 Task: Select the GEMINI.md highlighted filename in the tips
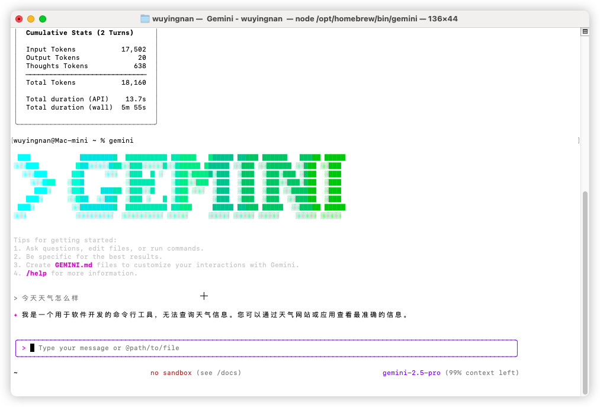(x=73, y=265)
